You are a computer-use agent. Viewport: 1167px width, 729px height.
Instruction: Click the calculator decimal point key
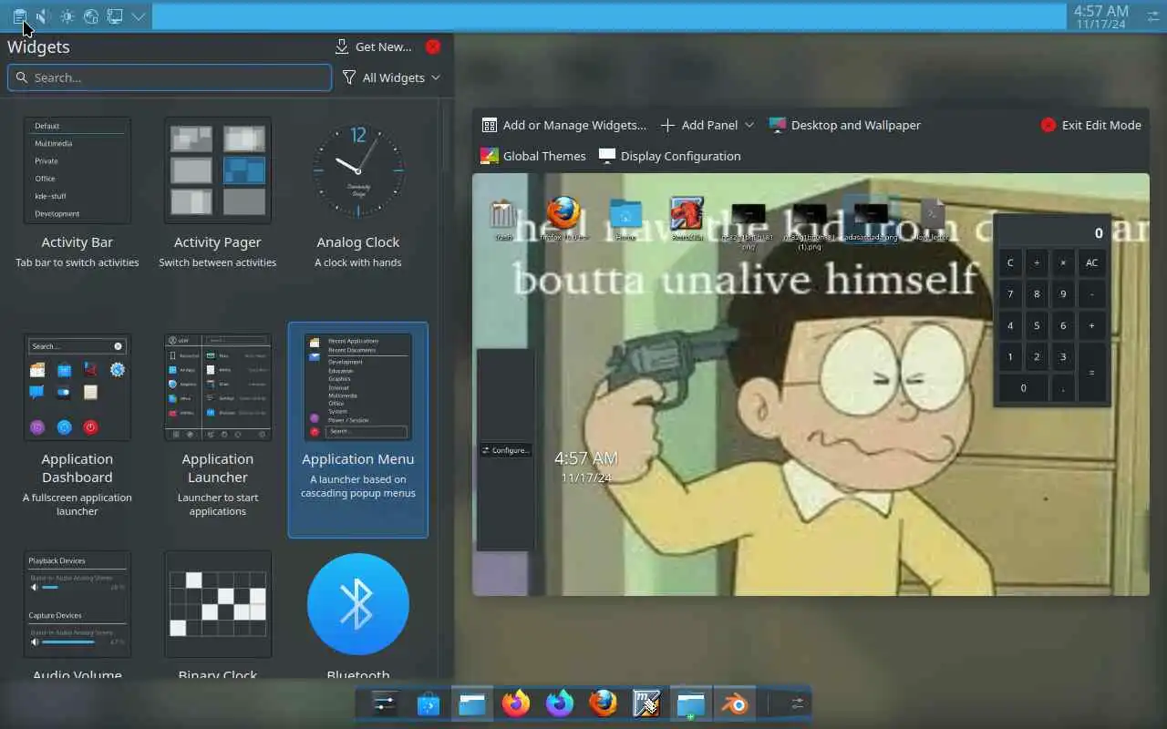coord(1063,388)
